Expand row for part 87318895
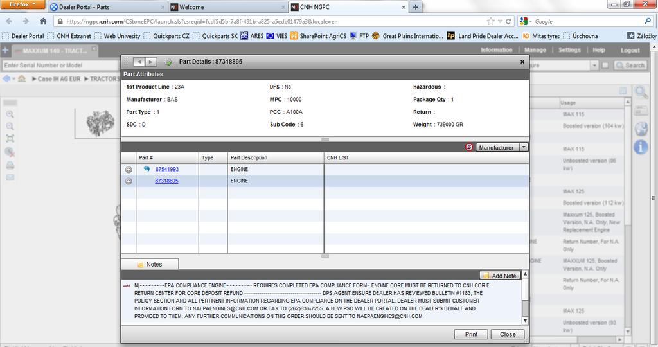 tap(129, 181)
